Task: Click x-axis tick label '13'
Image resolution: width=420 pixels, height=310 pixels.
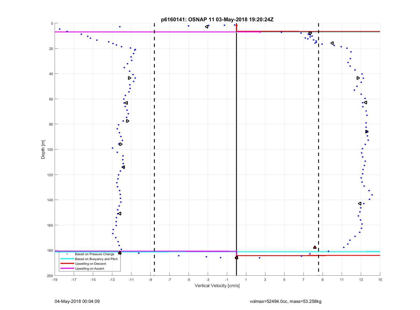Action: tap(361, 280)
